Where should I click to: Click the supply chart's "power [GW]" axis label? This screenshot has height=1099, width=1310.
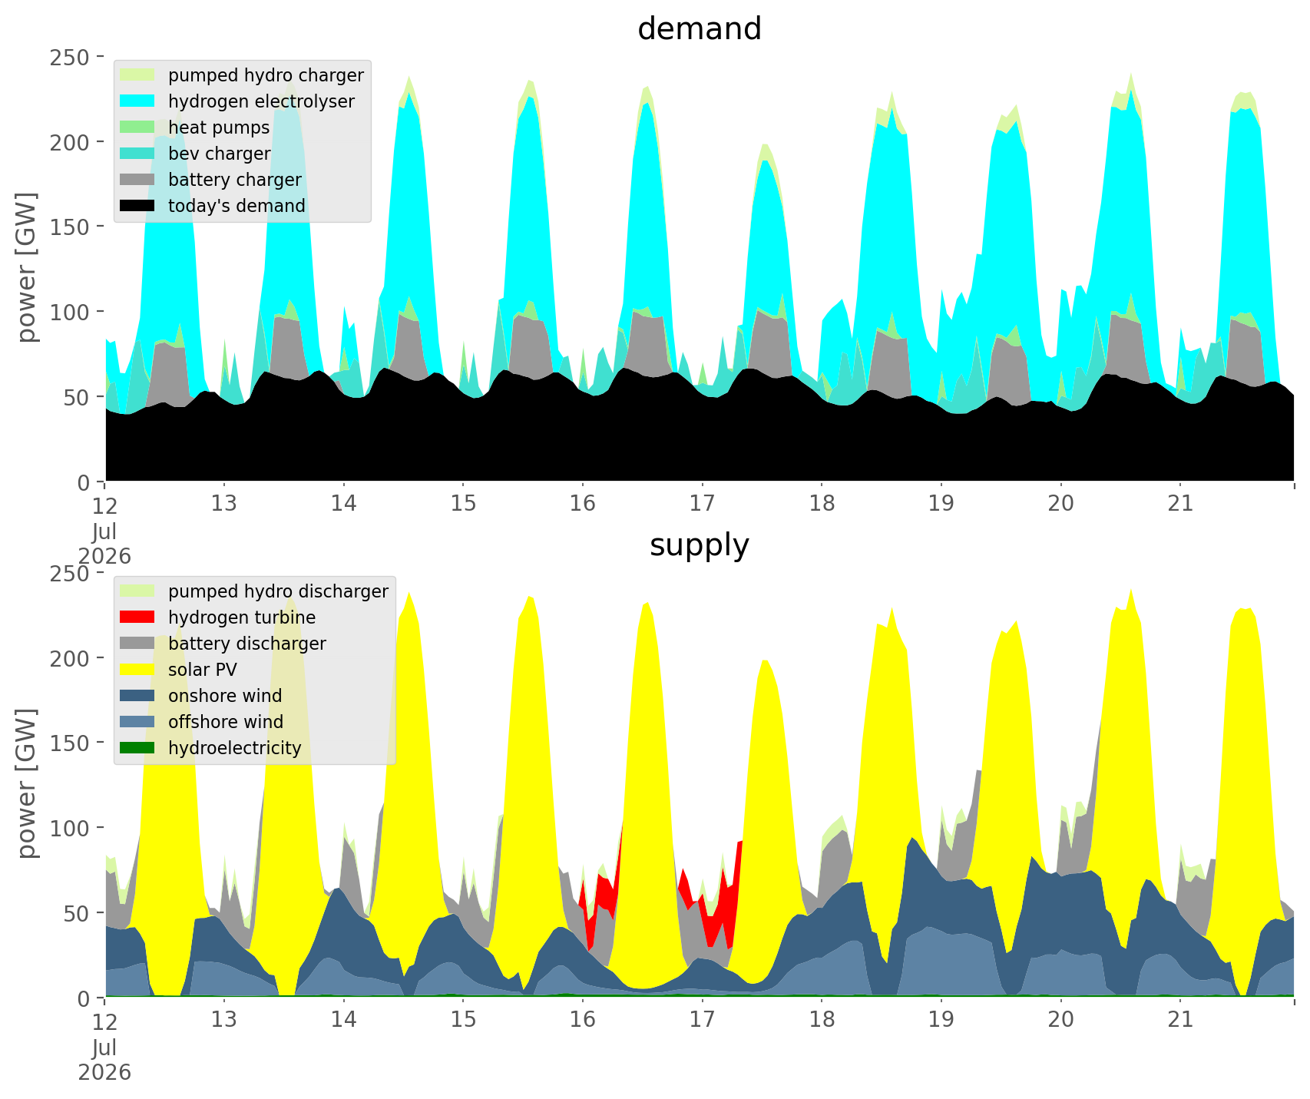[x=27, y=784]
